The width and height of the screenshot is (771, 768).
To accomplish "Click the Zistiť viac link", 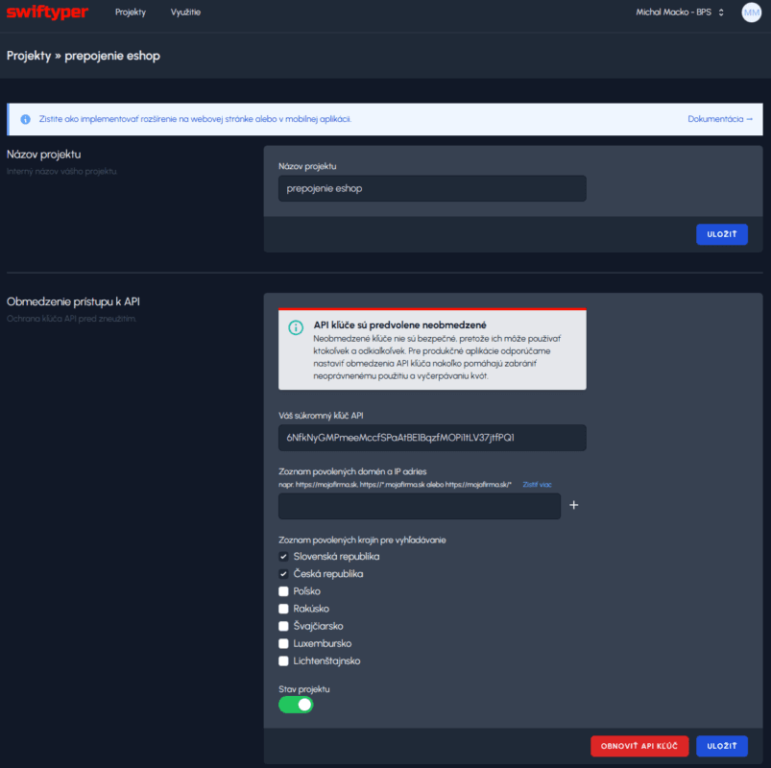I will pyautogui.click(x=538, y=486).
